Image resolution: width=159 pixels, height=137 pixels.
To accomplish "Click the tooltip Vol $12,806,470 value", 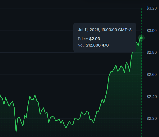I will pos(97,45).
